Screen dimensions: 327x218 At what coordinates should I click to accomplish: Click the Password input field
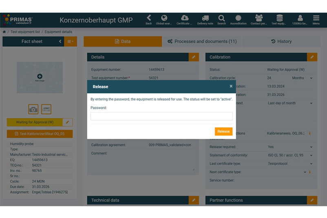161,116
